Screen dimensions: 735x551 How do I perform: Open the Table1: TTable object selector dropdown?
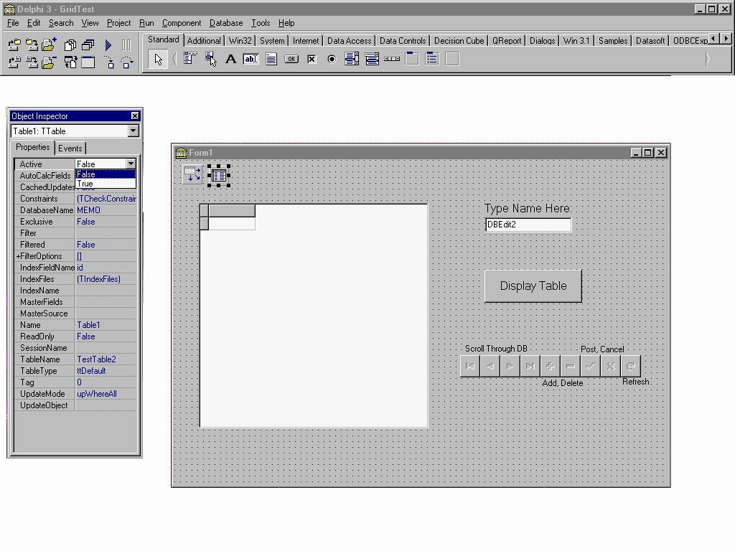pos(133,131)
